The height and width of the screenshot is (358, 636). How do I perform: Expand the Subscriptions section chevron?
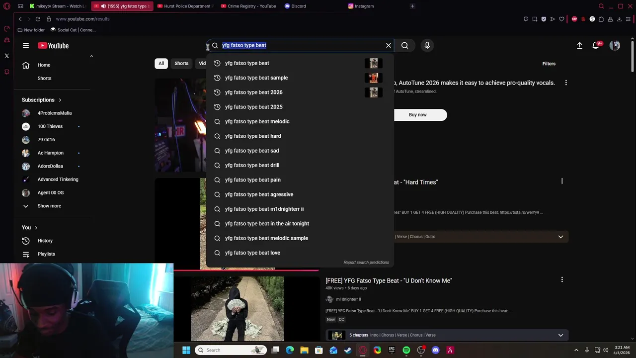point(60,100)
